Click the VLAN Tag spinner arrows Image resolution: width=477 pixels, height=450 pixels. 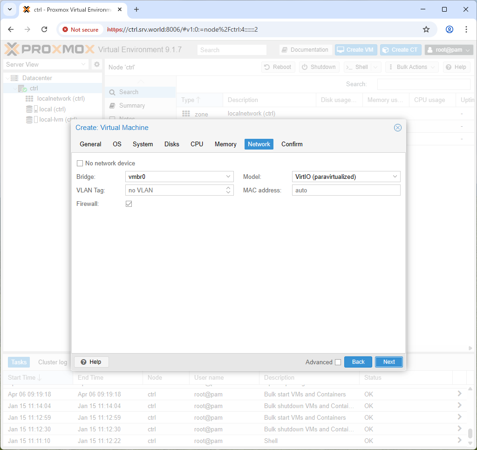pos(228,190)
